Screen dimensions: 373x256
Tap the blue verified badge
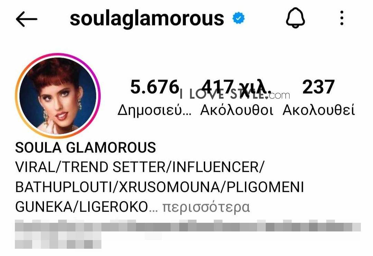(239, 18)
